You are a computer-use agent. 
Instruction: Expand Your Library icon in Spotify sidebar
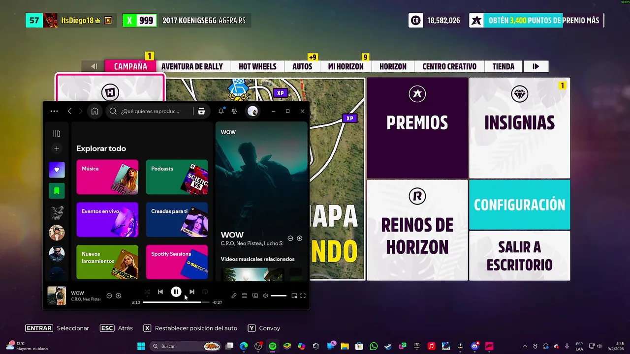pyautogui.click(x=57, y=133)
